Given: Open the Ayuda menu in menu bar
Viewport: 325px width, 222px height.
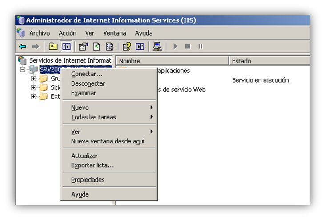Looking at the screenshot, I should pyautogui.click(x=144, y=33).
